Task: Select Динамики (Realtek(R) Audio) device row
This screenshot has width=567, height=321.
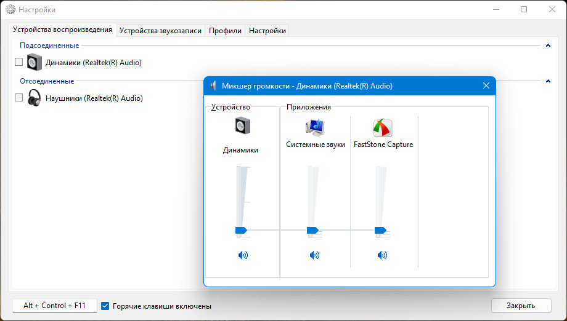Action: click(x=93, y=62)
